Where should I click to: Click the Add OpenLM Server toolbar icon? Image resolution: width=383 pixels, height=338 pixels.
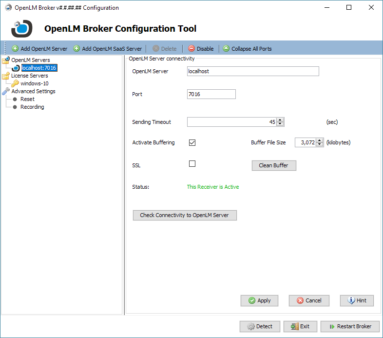coord(15,49)
